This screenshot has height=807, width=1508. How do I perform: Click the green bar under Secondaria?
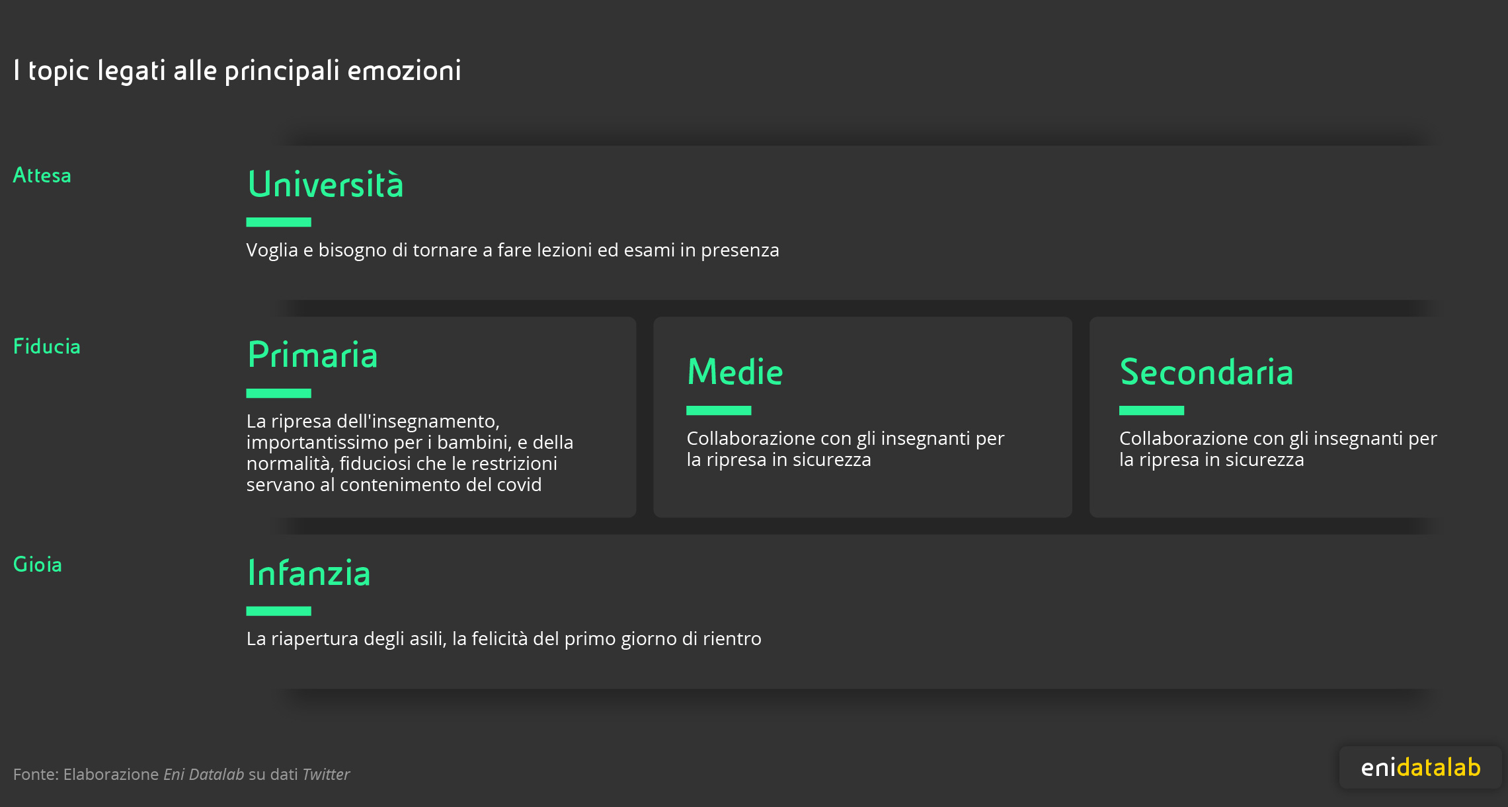(x=1152, y=410)
